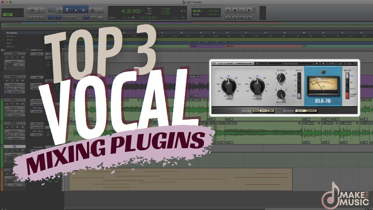Solo the GT-L track
This screenshot has width=373, height=210.
click(17, 104)
